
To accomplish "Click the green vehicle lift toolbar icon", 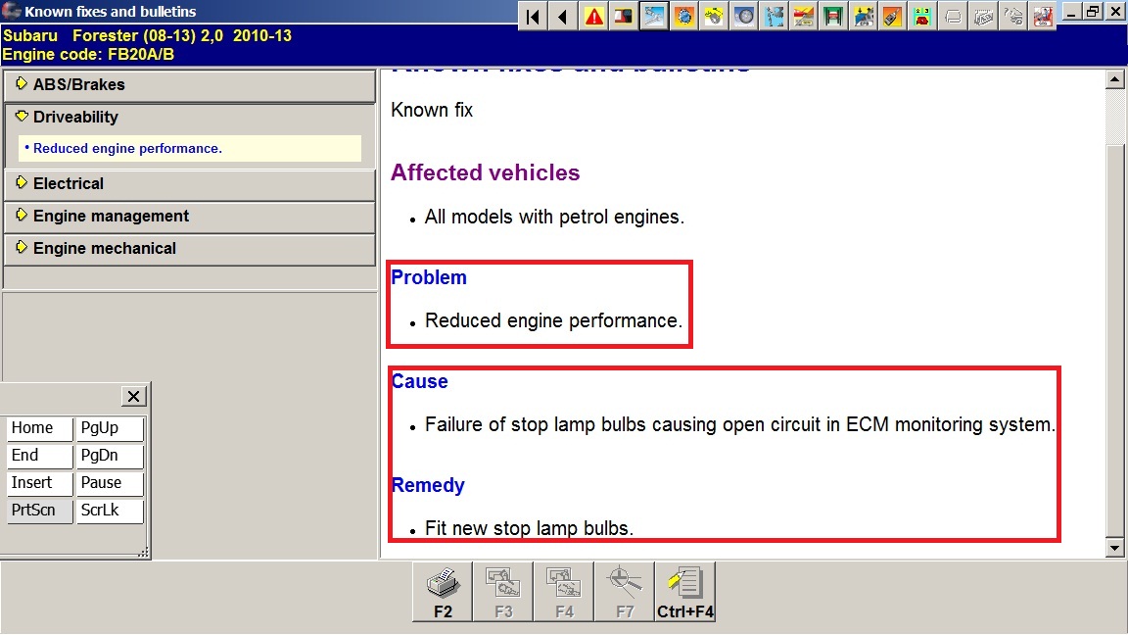I will coord(833,16).
